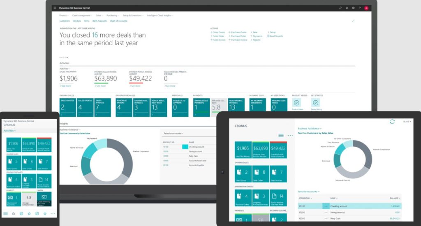The height and width of the screenshot is (226, 421).
Task: Open the BLAKE user dropdown on the tablet
Action: [407, 122]
